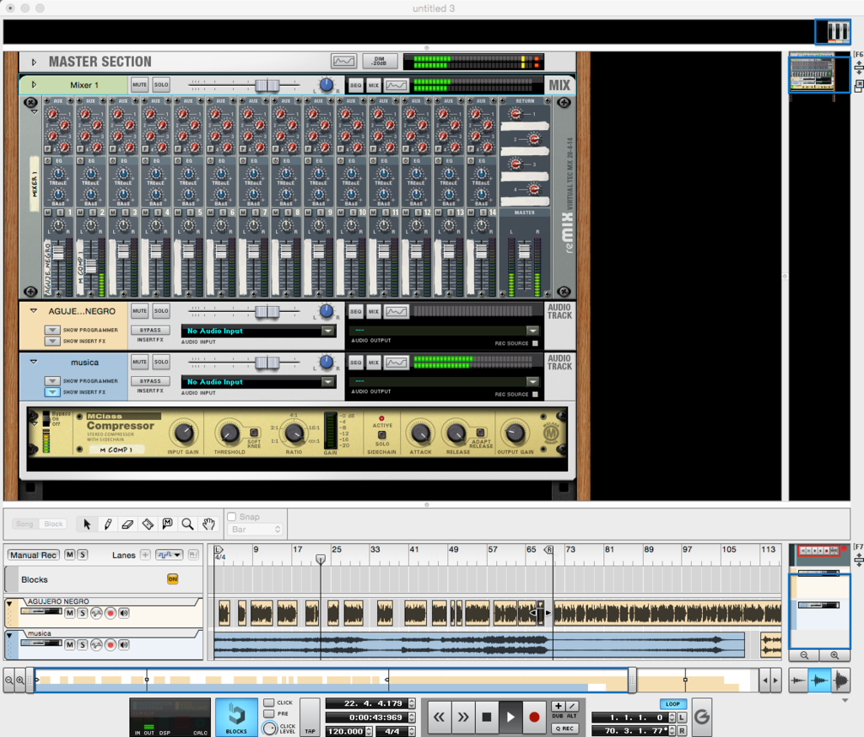Image resolution: width=864 pixels, height=737 pixels.
Task: Toggle Blocks ON button in track list
Action: (x=172, y=579)
